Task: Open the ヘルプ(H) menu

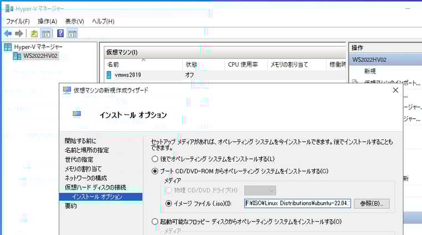Action: click(x=103, y=21)
